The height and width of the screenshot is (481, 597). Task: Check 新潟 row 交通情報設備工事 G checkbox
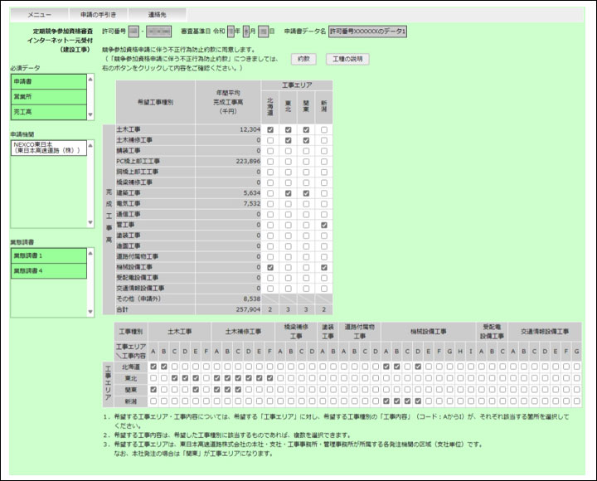tap(577, 401)
